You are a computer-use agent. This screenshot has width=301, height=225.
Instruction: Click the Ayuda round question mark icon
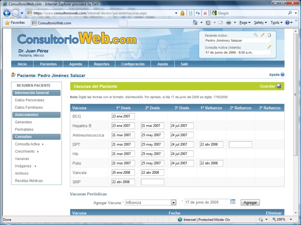pos(282,75)
